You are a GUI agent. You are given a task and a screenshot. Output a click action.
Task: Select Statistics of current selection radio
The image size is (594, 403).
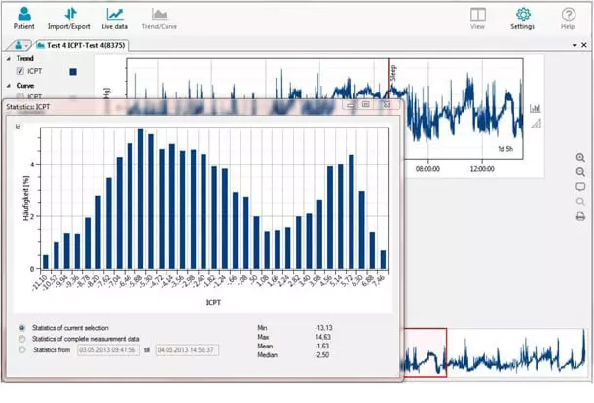tap(22, 328)
